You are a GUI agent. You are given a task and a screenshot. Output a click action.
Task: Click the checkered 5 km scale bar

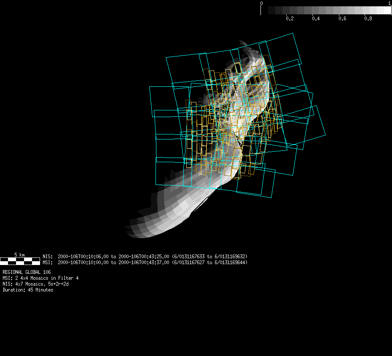click(20, 261)
